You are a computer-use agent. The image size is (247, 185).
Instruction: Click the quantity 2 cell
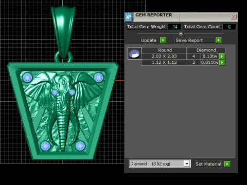point(193,62)
